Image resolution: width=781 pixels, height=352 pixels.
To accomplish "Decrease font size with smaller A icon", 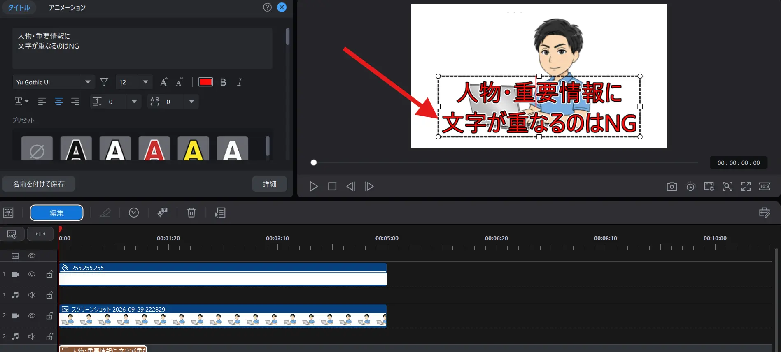I will click(x=179, y=82).
